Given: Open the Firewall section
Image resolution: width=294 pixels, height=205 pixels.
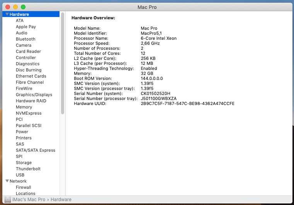Looking at the screenshot, I should (24, 188).
